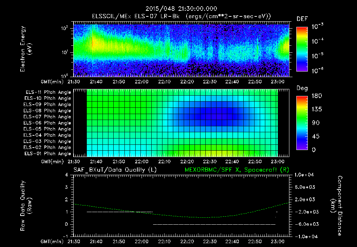This screenshot has height=247, width=357.
Task: Click the intense yellow-red flux peak in the spectrogram
Action: click(93, 42)
